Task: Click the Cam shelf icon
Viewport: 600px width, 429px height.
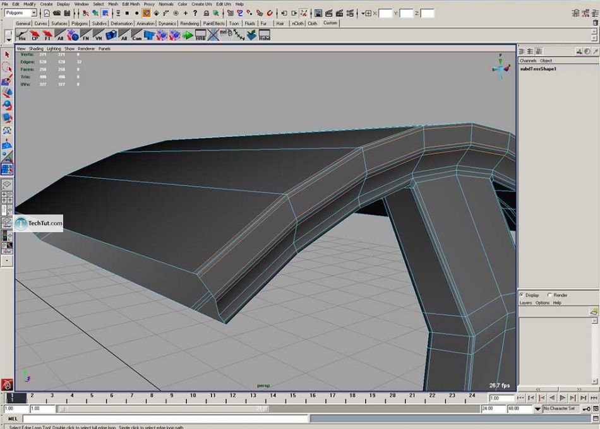Action: coord(137,35)
